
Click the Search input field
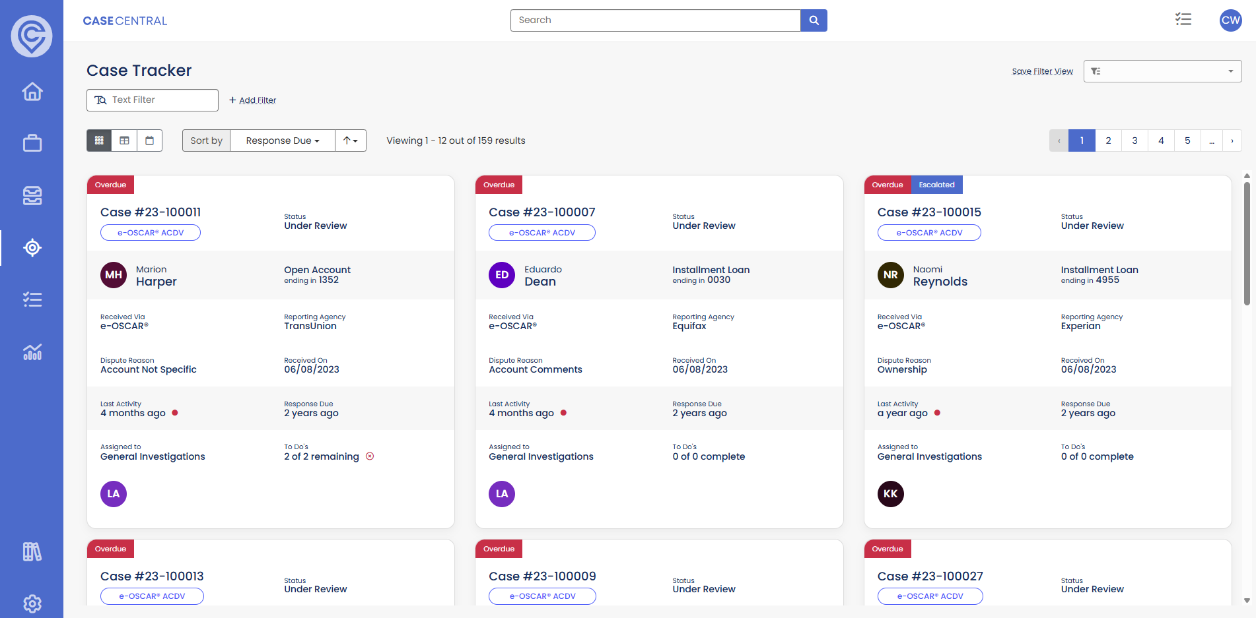[x=655, y=20]
